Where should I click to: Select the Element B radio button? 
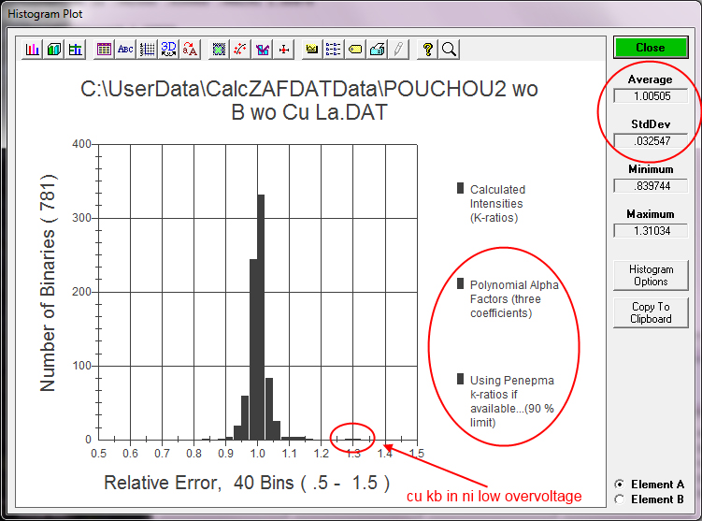(x=620, y=499)
